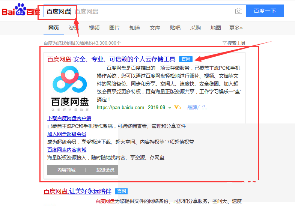The image size is (295, 206).
Task: Expand the 更多» tab menu
Action: 236,28
